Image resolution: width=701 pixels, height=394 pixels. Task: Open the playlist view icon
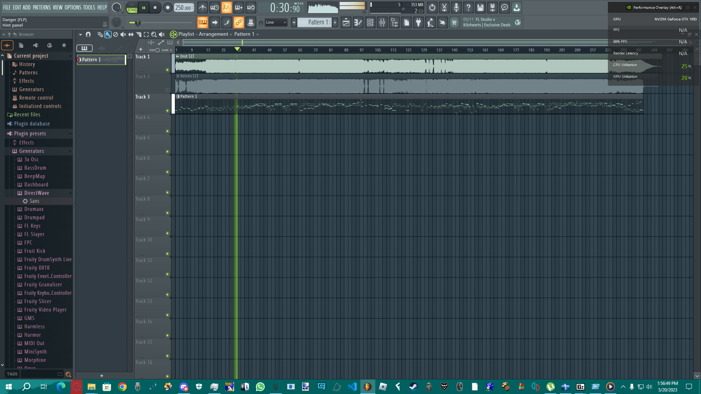click(x=346, y=23)
